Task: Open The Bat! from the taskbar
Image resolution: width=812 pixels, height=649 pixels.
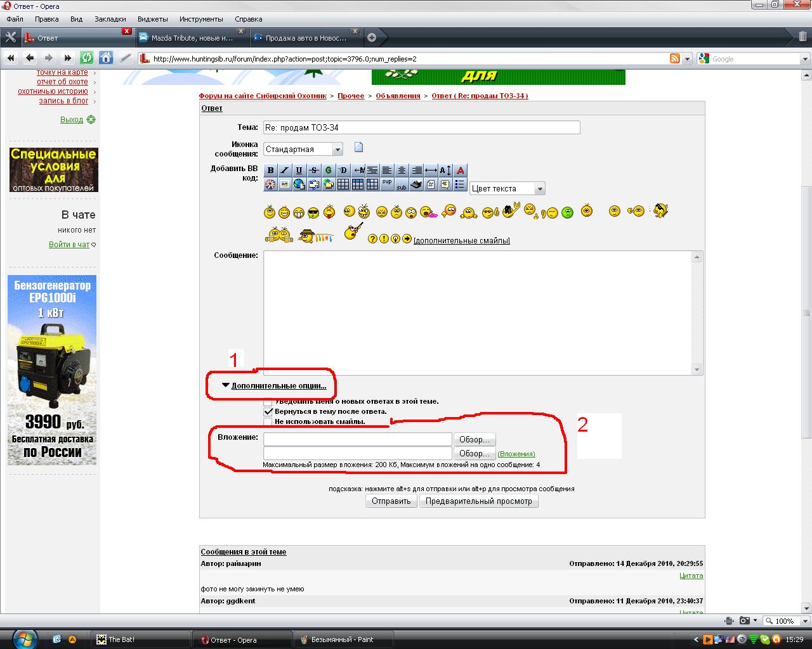Action: pos(121,639)
